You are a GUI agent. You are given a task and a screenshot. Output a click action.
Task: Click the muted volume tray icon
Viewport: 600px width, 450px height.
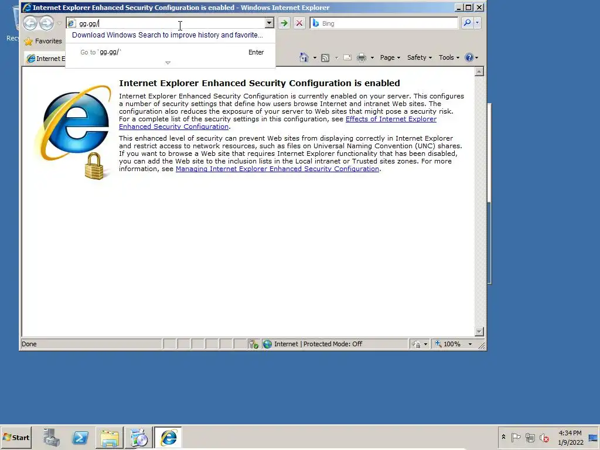coord(544,437)
